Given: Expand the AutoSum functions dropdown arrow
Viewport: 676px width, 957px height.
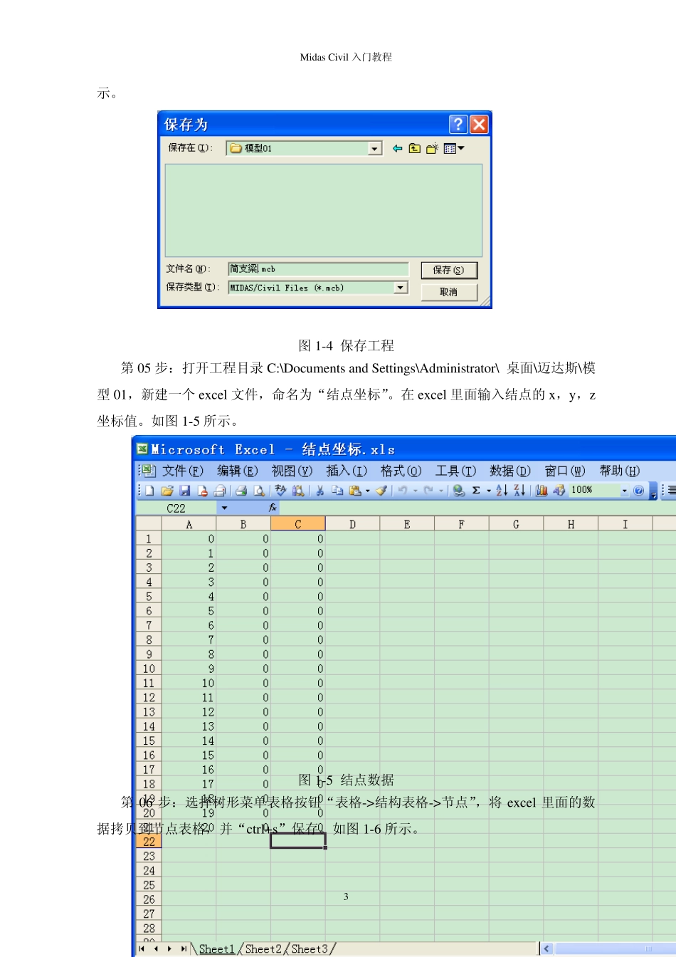Looking at the screenshot, I should click(489, 491).
